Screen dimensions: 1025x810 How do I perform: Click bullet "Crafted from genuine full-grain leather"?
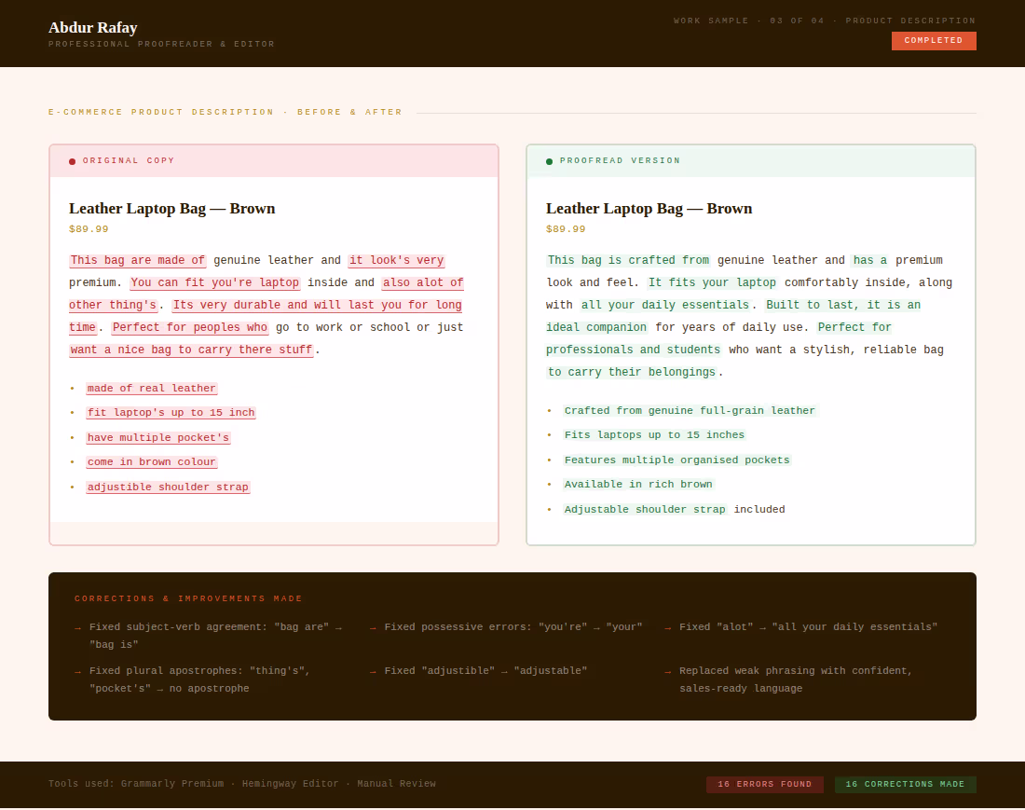690,410
